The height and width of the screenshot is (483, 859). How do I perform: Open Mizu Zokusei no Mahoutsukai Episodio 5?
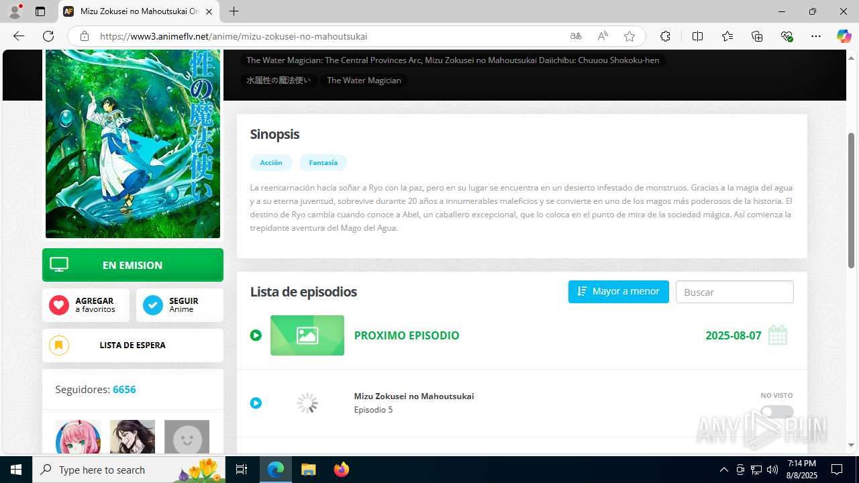point(414,402)
